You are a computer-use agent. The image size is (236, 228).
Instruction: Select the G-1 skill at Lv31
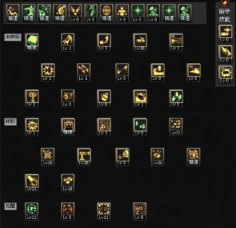[x=176, y=127]
